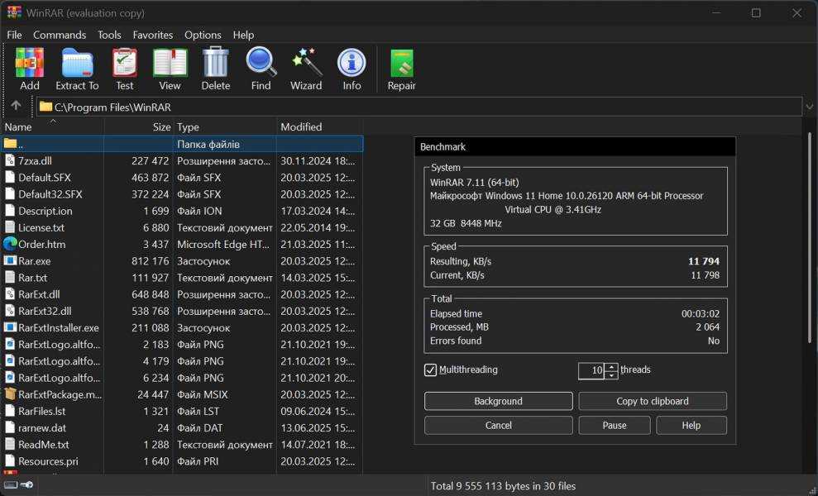Image resolution: width=818 pixels, height=496 pixels.
Task: Click the C:\Program Files\WinRAR address field
Action: [419, 107]
